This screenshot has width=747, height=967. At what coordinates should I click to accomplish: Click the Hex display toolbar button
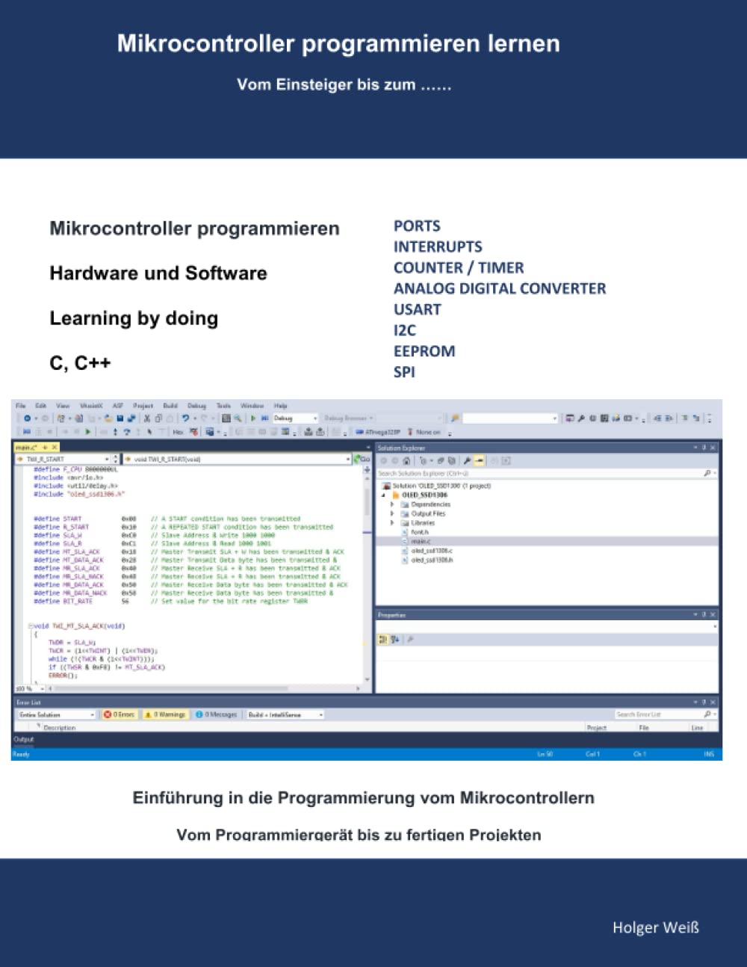click(x=178, y=432)
